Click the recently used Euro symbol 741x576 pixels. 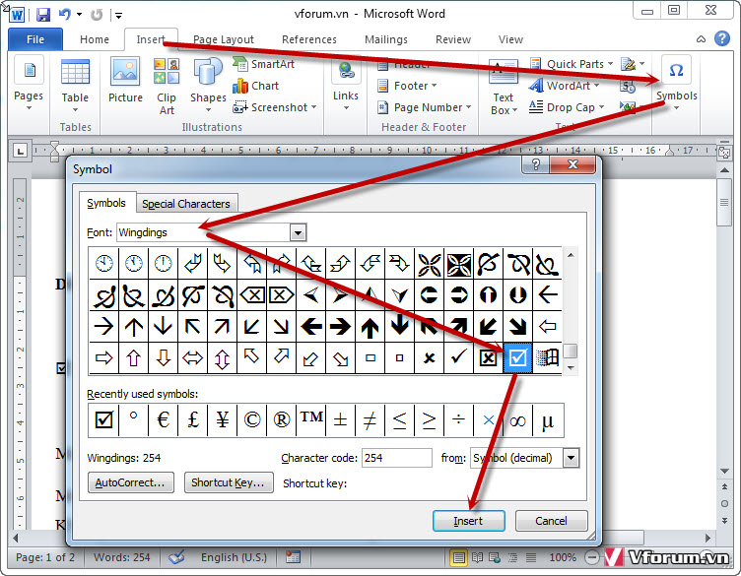click(x=163, y=419)
